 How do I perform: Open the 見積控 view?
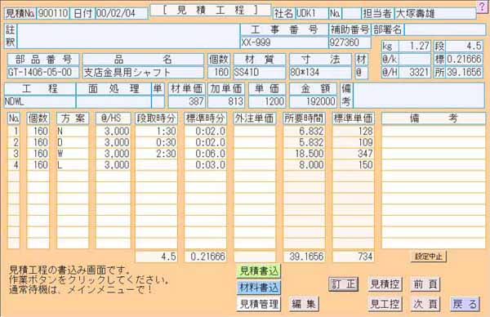[x=385, y=284]
